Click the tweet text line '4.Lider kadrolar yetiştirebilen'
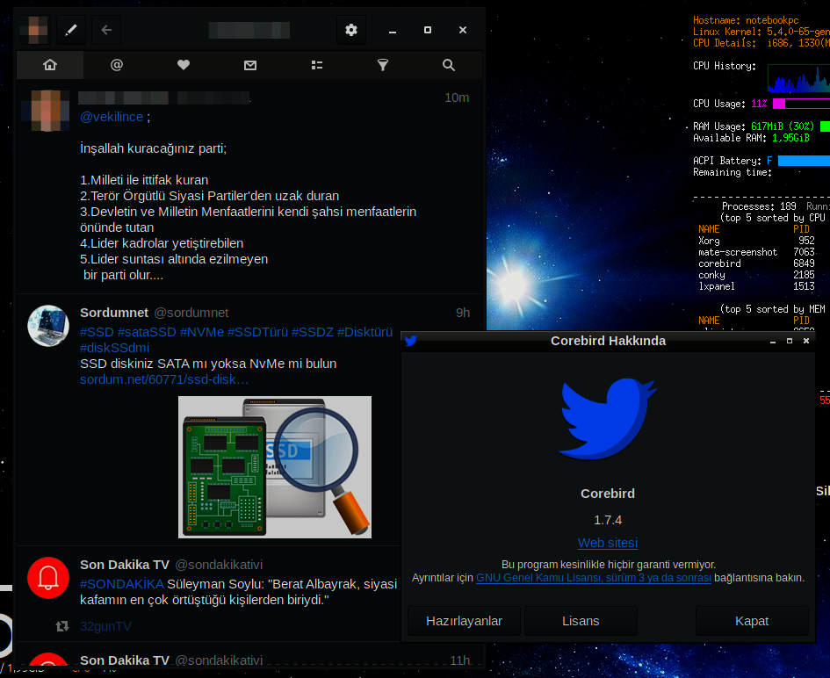 (162, 243)
